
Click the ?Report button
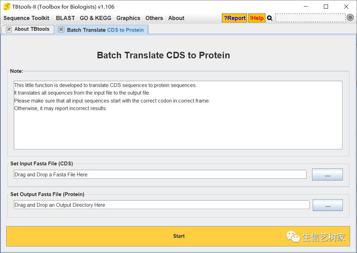coord(235,18)
